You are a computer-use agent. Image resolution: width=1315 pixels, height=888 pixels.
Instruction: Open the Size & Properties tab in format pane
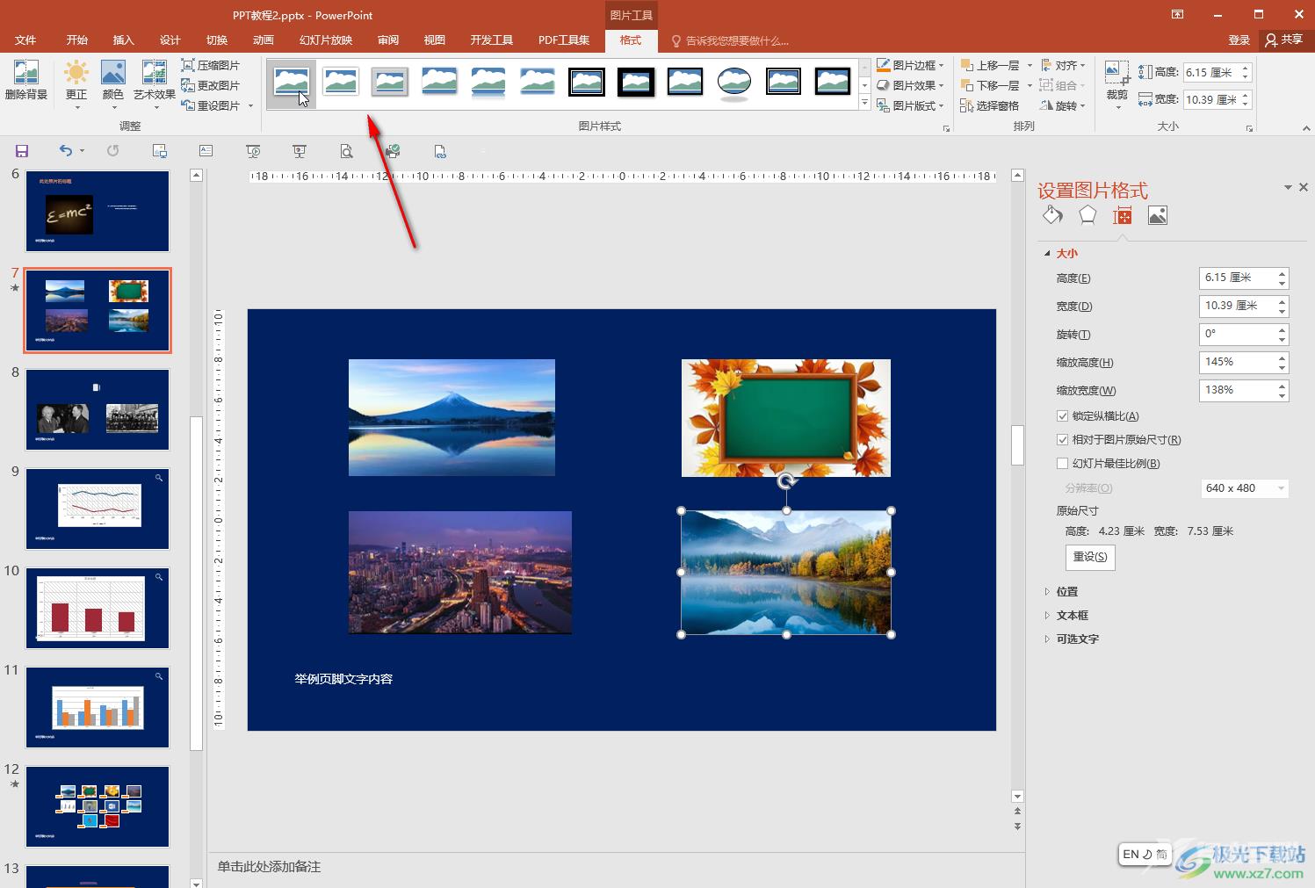coord(1122,215)
